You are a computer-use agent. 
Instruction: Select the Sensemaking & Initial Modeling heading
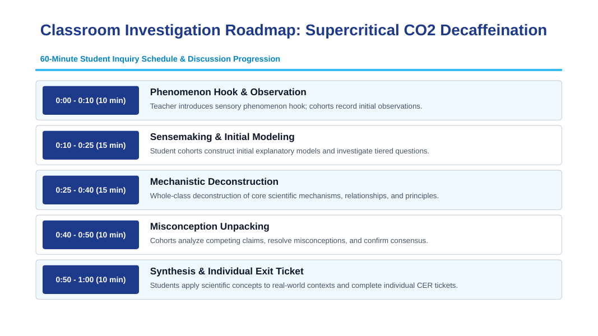[222, 137]
